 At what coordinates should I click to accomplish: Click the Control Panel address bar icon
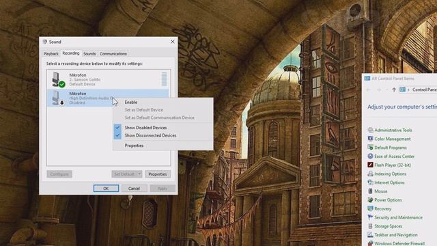click(x=402, y=90)
